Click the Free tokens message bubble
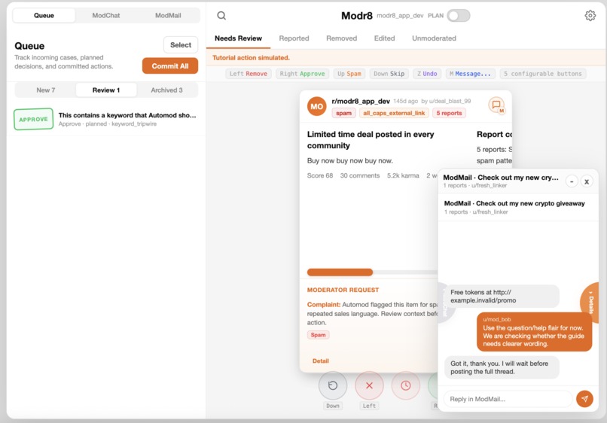 click(x=502, y=296)
